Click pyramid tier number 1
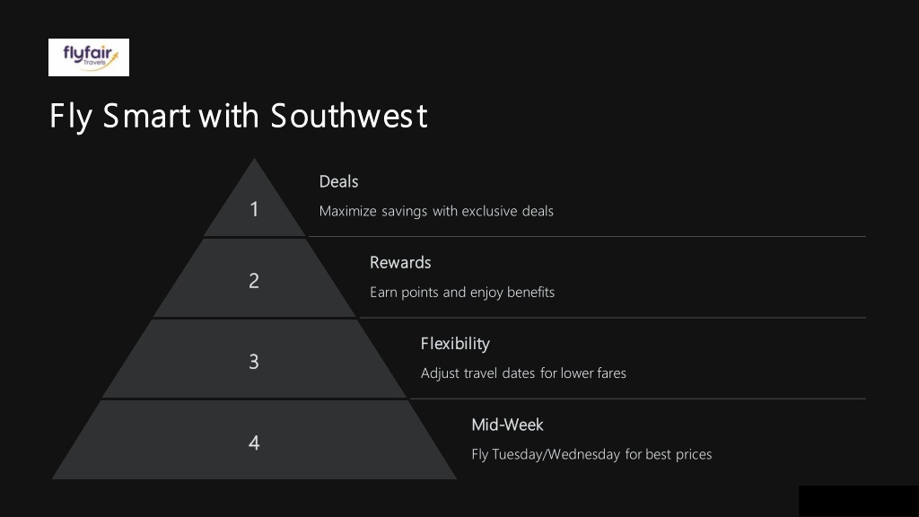The width and height of the screenshot is (919, 517). pyautogui.click(x=254, y=209)
